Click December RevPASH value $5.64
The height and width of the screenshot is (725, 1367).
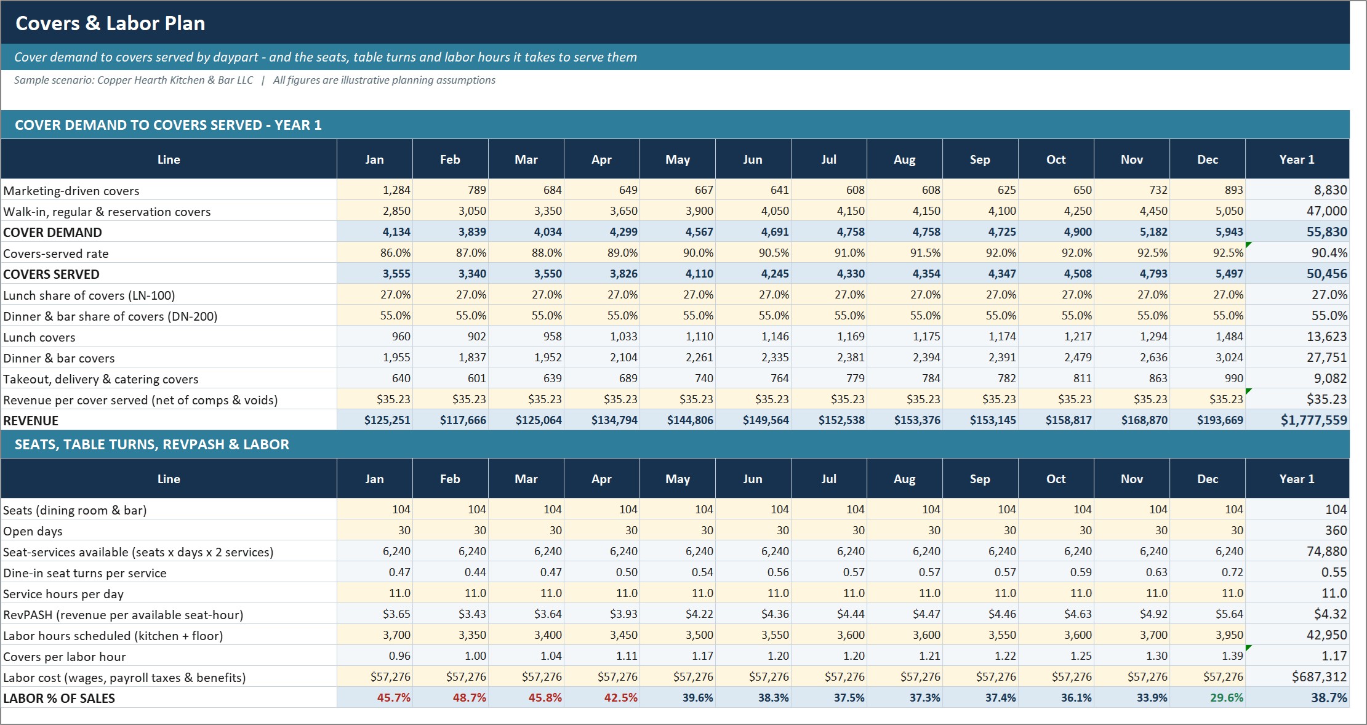[1208, 614]
